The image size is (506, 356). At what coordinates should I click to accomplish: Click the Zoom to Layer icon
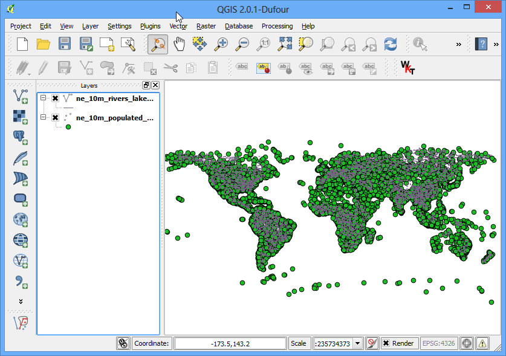327,44
